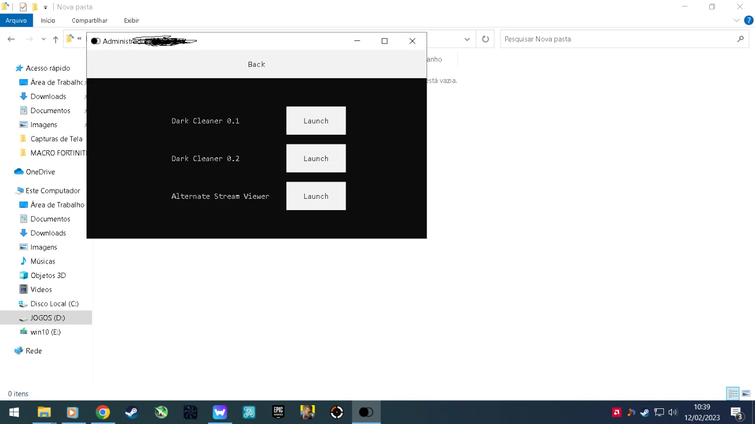Switch to large icons view layout
The image size is (755, 424).
746,394
